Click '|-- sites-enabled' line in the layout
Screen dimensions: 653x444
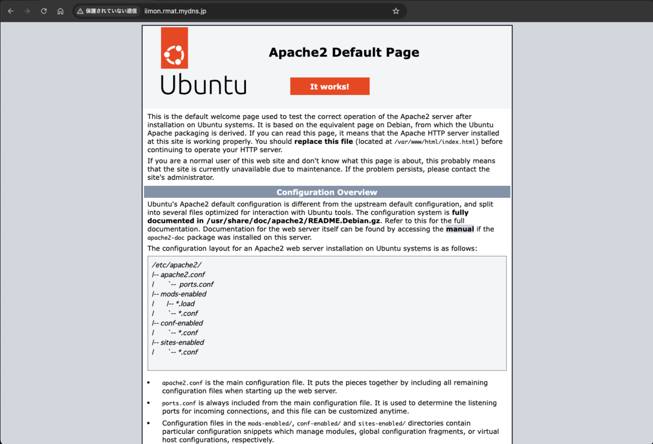pos(178,342)
